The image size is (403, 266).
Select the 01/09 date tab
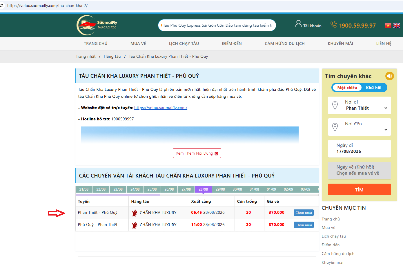(271, 189)
